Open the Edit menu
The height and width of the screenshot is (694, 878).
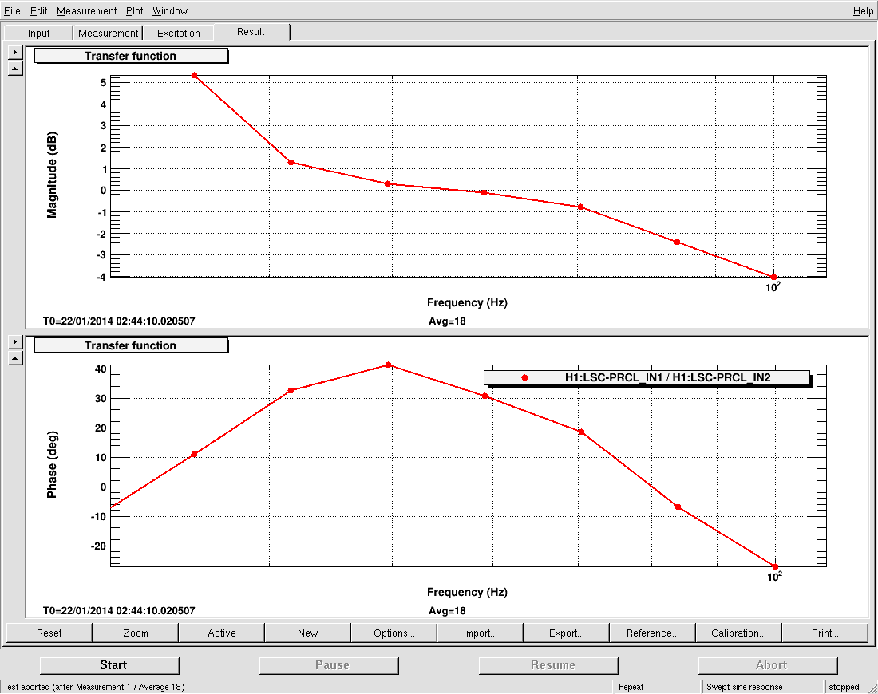pos(38,10)
